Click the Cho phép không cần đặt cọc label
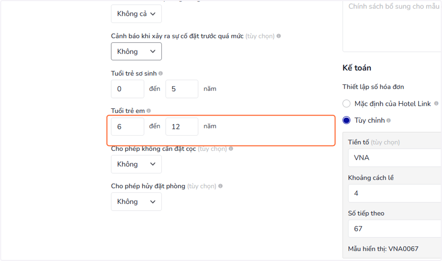442x261 pixels. pos(154,149)
